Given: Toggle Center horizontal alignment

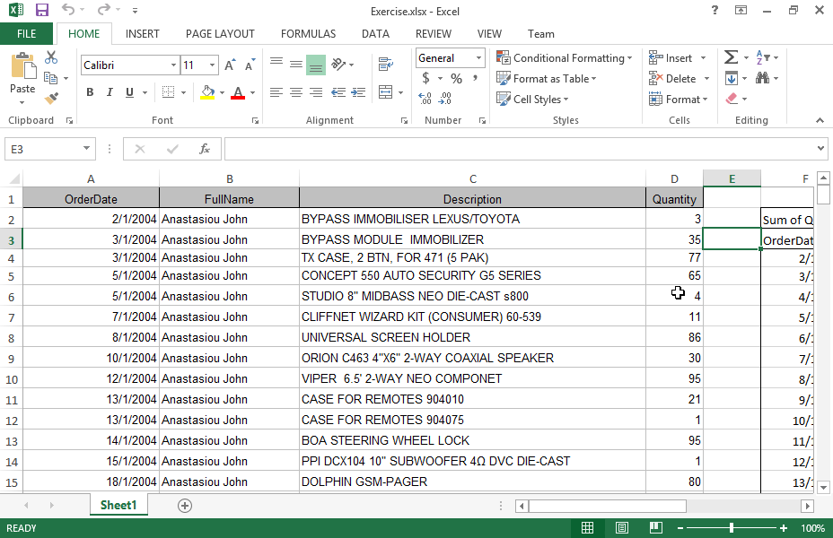Looking at the screenshot, I should (x=295, y=92).
